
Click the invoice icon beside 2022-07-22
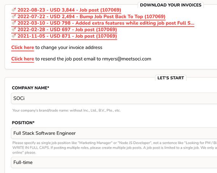pyautogui.click(x=14, y=16)
